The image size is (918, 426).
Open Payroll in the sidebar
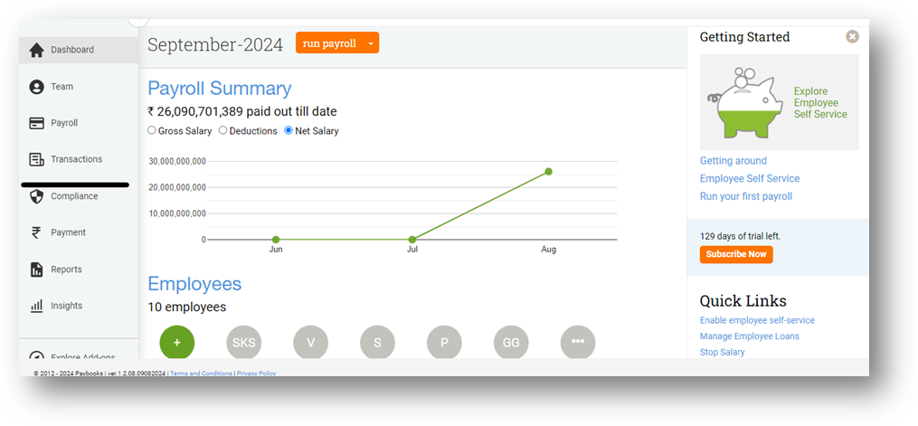[79, 124]
